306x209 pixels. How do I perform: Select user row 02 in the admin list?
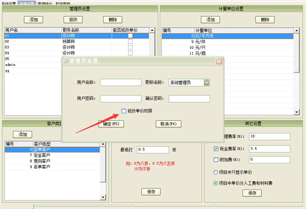(x=77, y=42)
